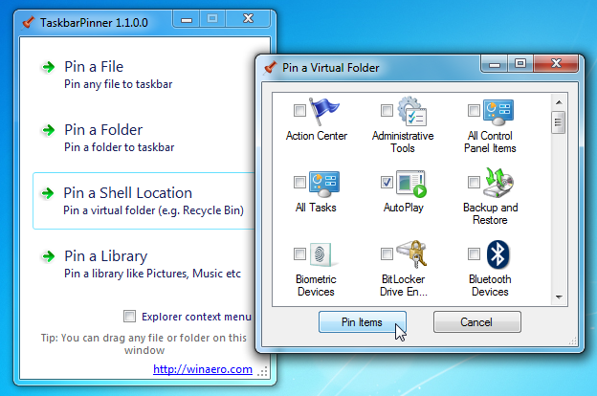Click the TaskbarPinner pushpin title bar icon

coord(28,22)
